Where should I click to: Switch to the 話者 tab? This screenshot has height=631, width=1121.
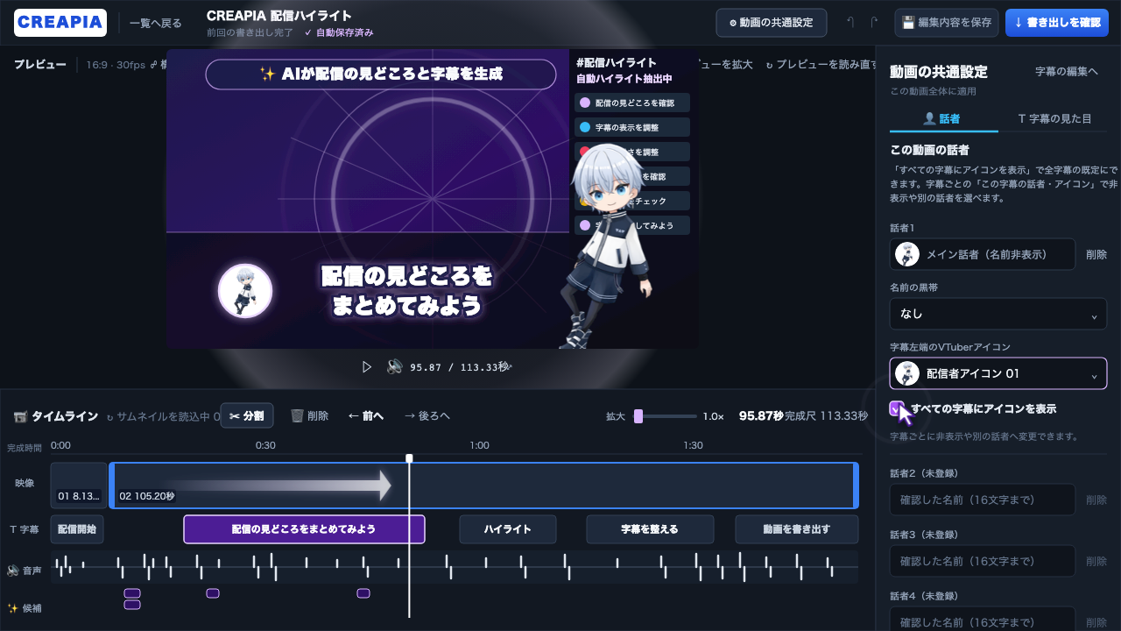(x=942, y=118)
